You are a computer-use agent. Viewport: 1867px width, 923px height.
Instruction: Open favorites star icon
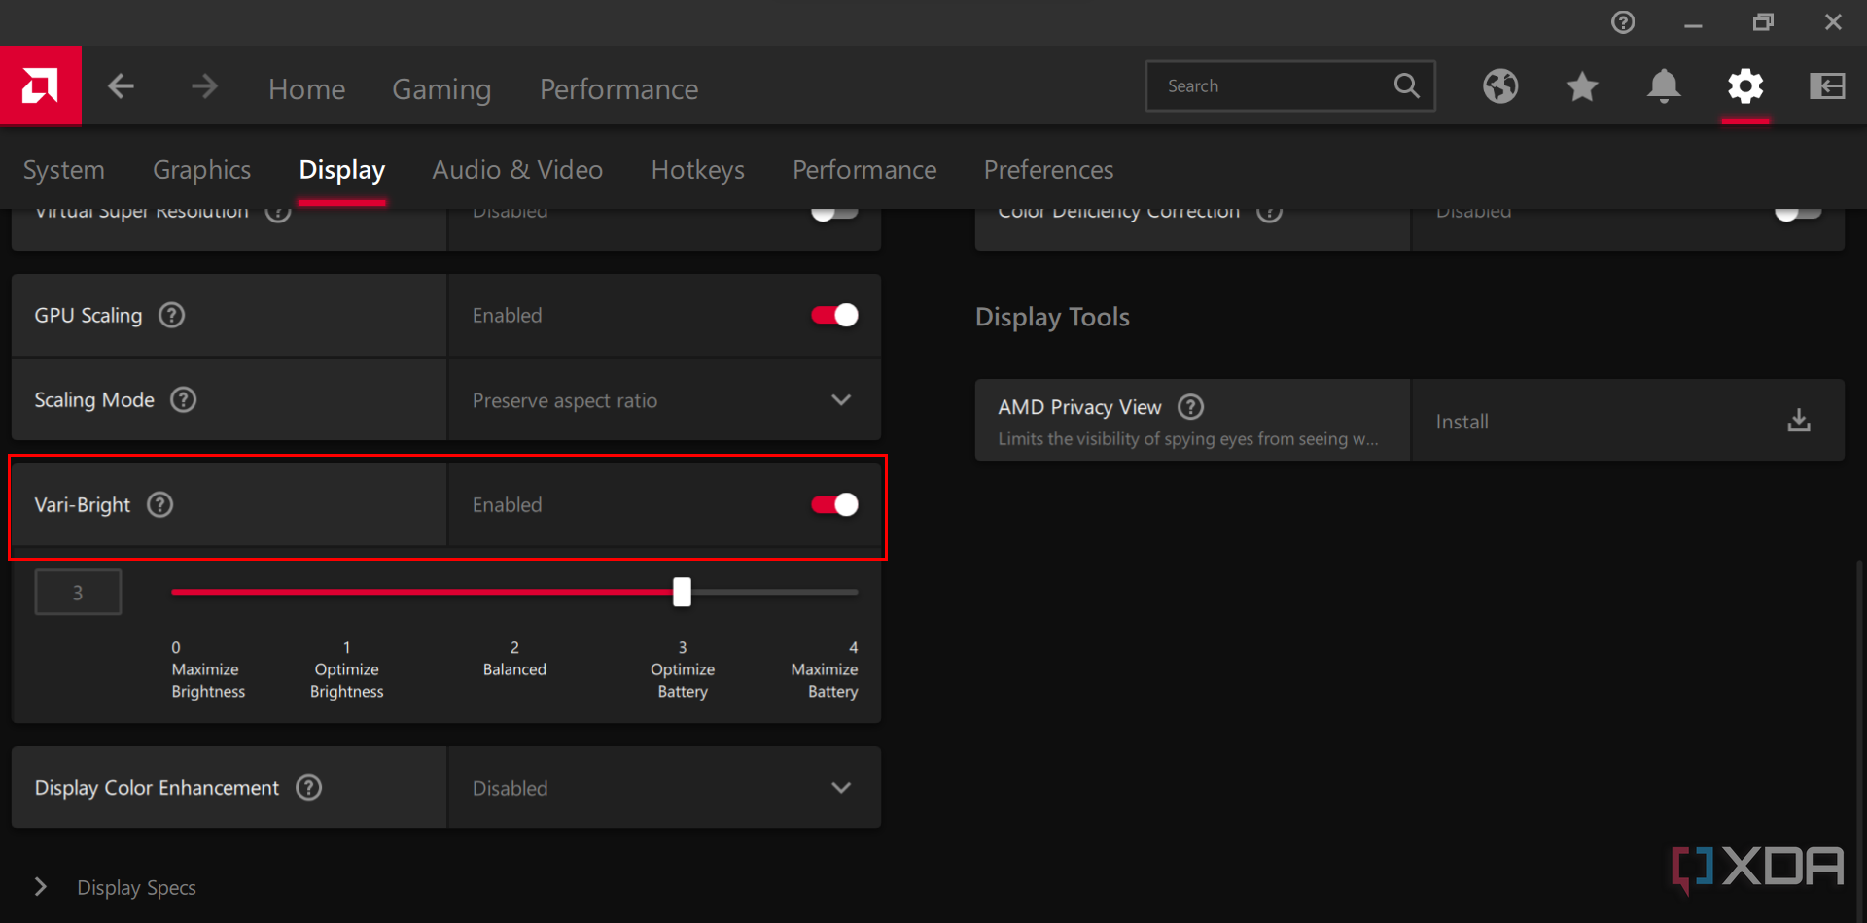click(x=1582, y=86)
